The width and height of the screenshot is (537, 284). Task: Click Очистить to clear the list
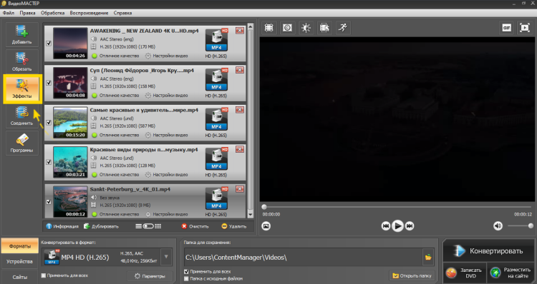tap(195, 226)
